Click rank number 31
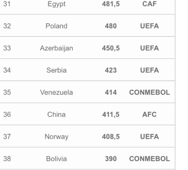Viewport: 188px width, 170px height. [7, 4]
